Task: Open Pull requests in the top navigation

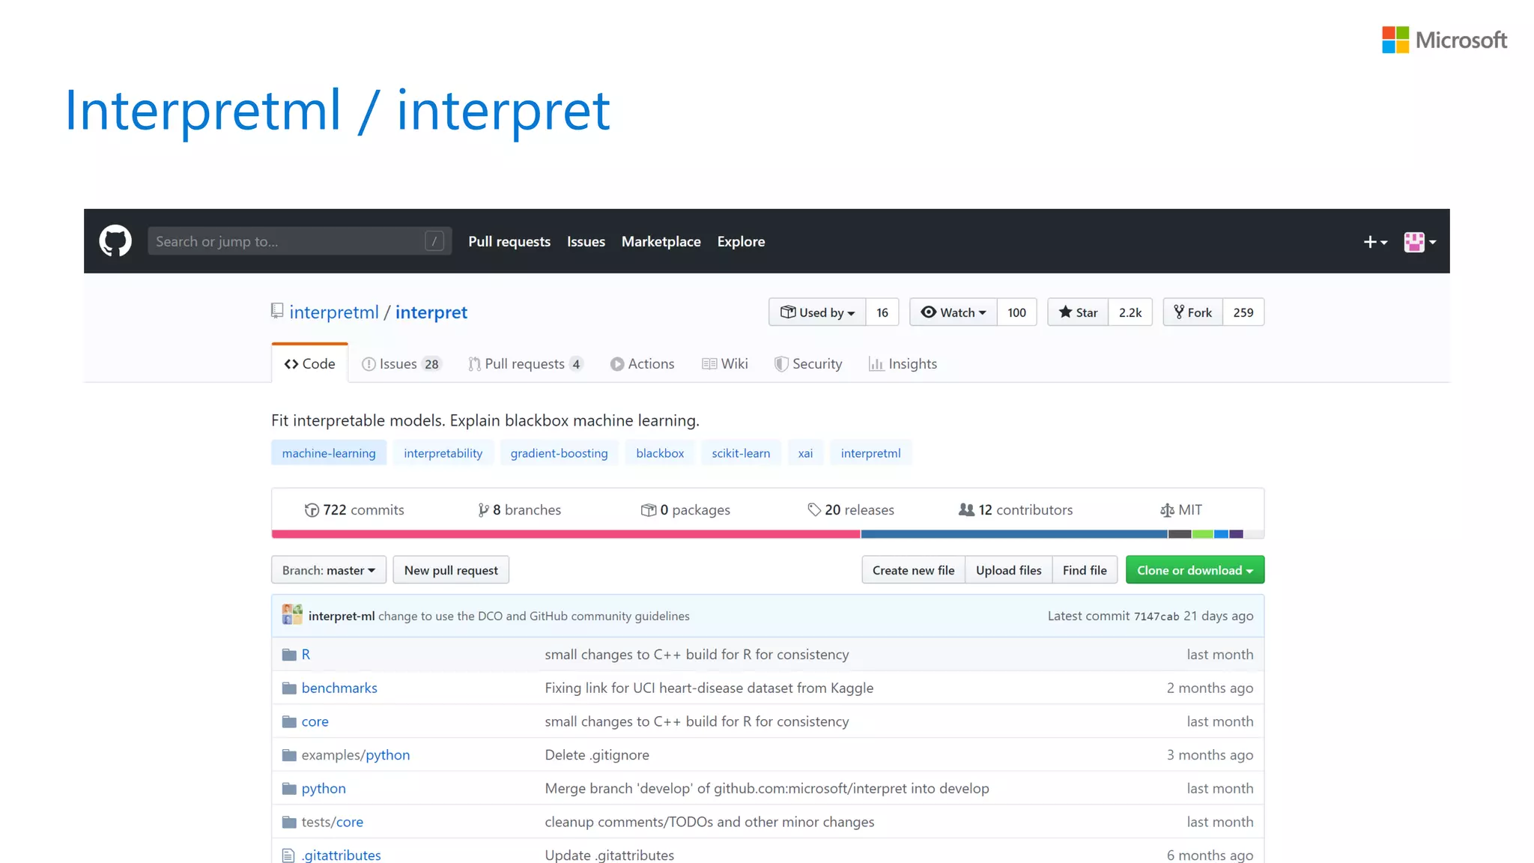Action: pyautogui.click(x=509, y=241)
